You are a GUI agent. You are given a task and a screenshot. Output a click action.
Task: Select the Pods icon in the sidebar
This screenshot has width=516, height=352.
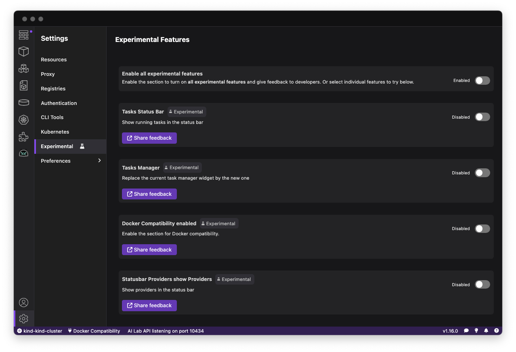(x=23, y=68)
